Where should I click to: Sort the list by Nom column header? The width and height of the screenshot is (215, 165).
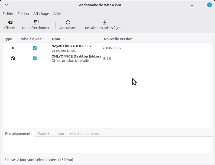(76, 39)
